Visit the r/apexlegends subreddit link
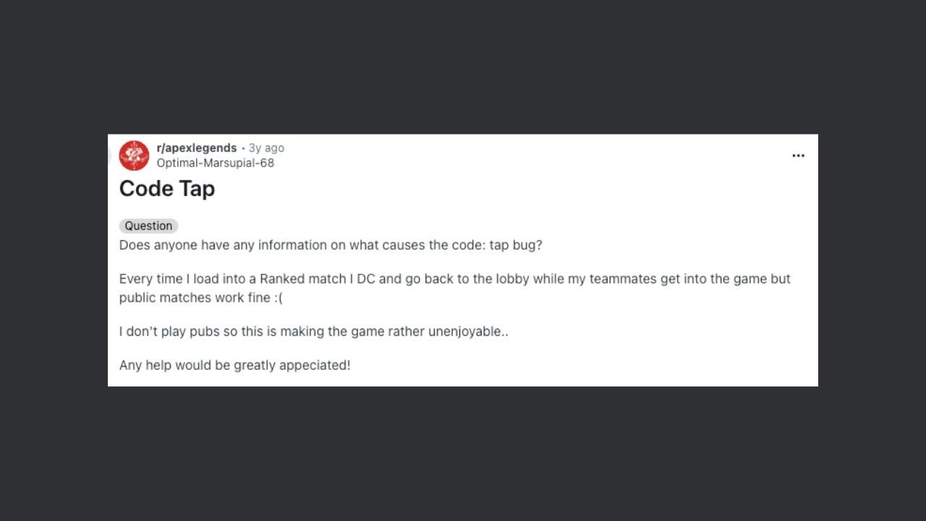The width and height of the screenshot is (926, 521). pyautogui.click(x=197, y=148)
